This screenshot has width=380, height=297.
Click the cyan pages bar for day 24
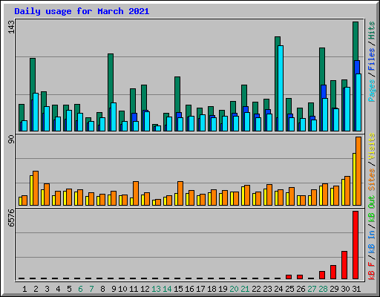point(281,88)
